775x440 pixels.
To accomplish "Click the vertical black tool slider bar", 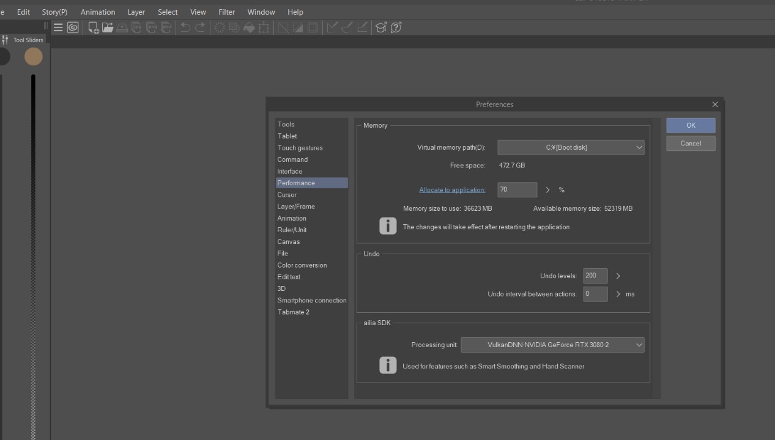I will coord(33,257).
